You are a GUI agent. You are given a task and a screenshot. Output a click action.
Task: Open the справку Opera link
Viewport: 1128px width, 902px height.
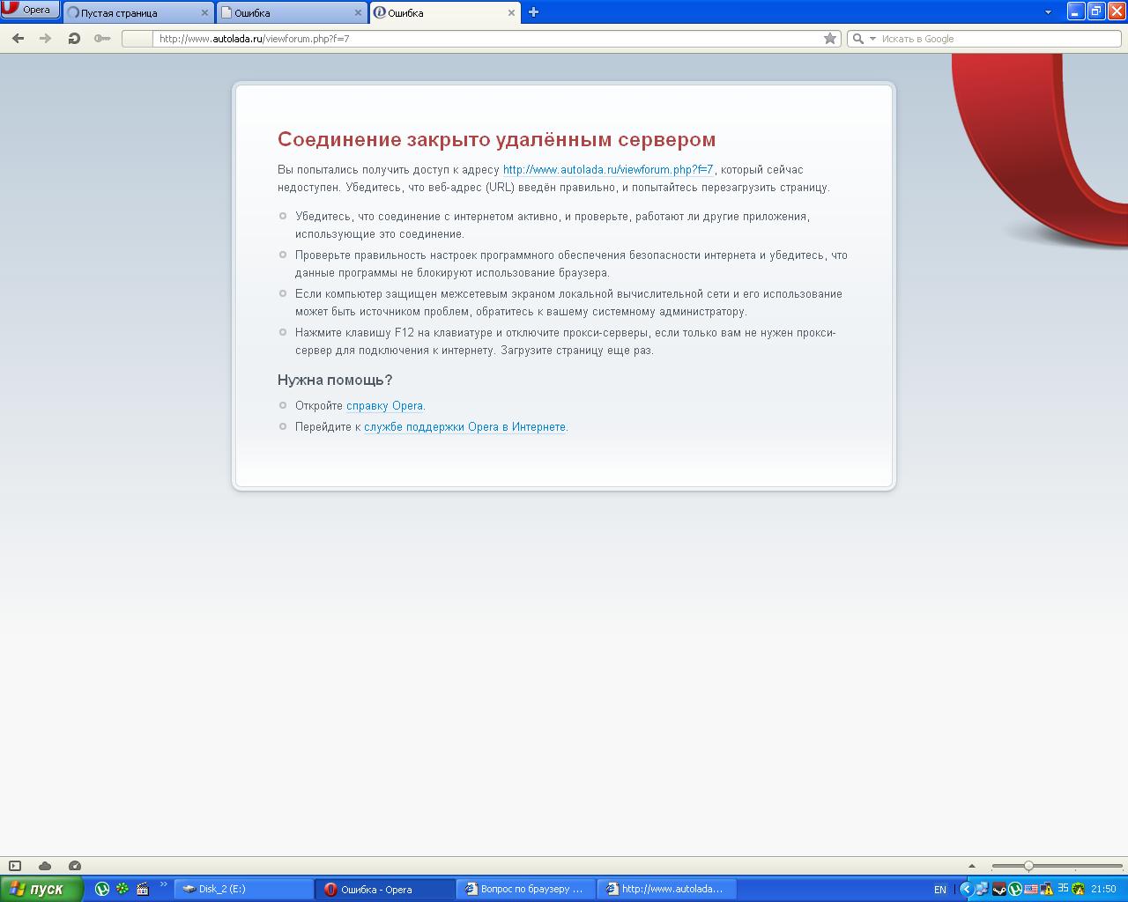(x=384, y=406)
